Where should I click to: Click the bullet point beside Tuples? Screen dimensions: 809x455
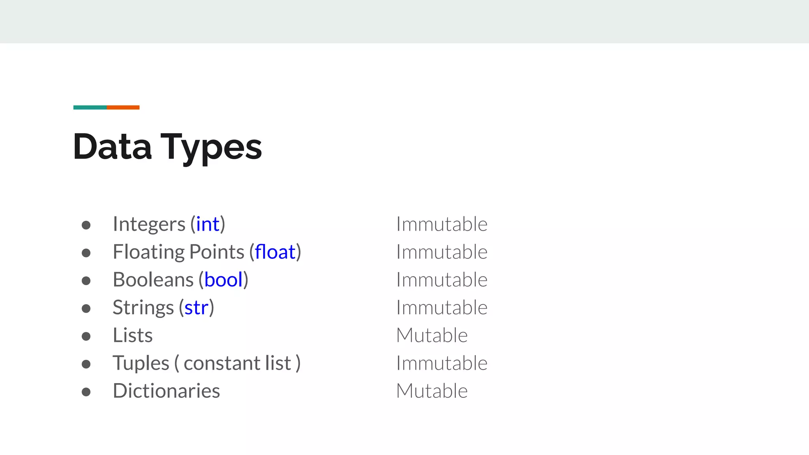click(86, 364)
